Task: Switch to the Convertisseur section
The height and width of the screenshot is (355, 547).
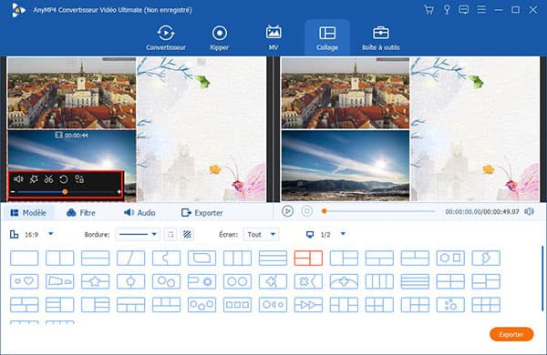Action: (x=166, y=37)
